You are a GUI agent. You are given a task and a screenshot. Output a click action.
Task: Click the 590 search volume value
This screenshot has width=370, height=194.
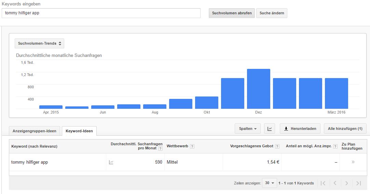(x=159, y=162)
